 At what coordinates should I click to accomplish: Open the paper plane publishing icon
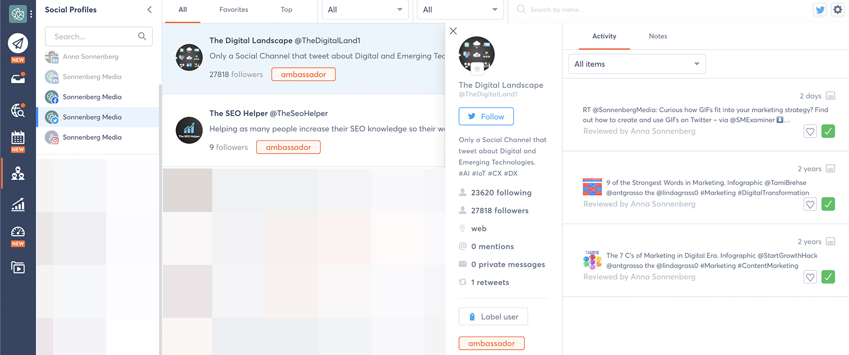point(18,43)
